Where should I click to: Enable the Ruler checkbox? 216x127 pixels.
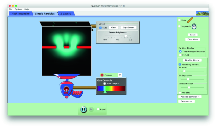click(180, 20)
